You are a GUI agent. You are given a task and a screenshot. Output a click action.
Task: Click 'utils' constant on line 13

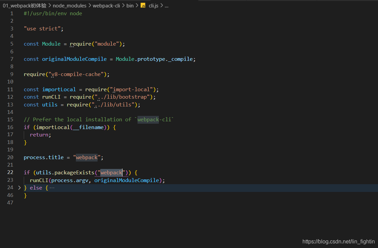click(50, 105)
